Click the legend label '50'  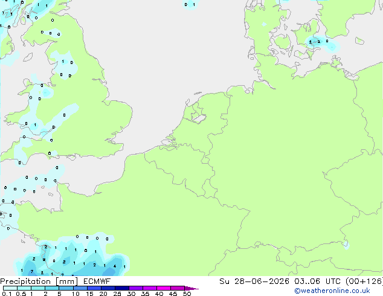coord(187,294)
